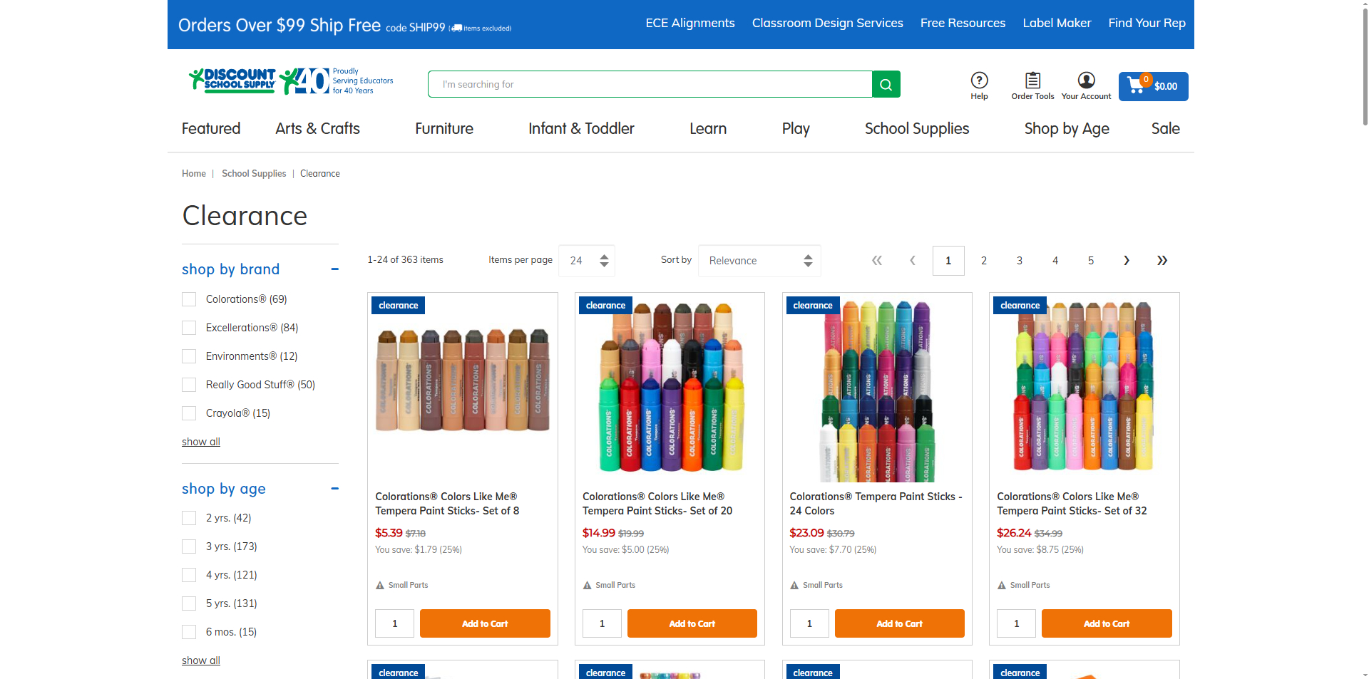This screenshot has width=1369, height=679.
Task: Click Small Parts warning icon on Set of 20
Action: point(588,585)
